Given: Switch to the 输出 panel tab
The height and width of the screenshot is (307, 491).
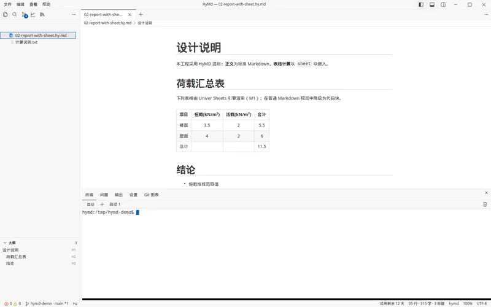Looking at the screenshot, I should point(118,195).
